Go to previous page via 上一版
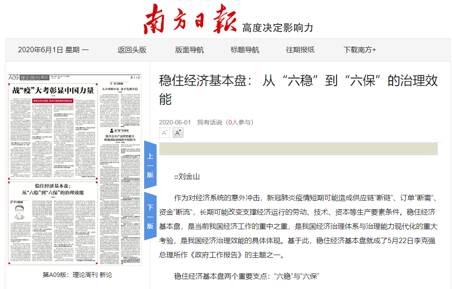Image resolution: width=452 pixels, height=289 pixels. pos(150,165)
